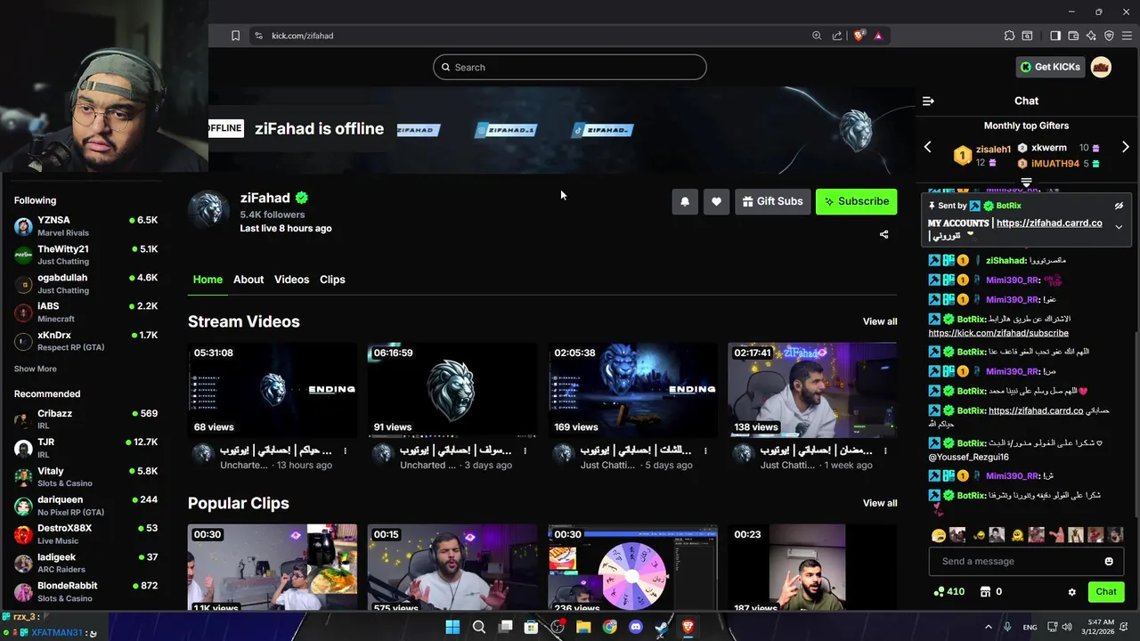Open Brave VPN icon
Screen dimensions: 1140x641
[x=1109, y=36]
